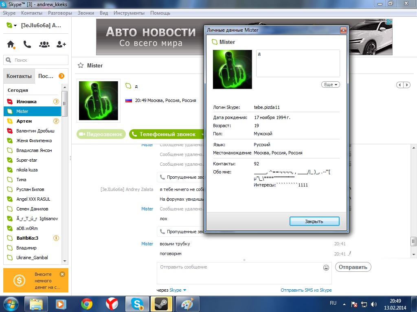This screenshot has height=312, width=417.
Task: Expand Телефонный звонок dropdown arrow
Action: pyautogui.click(x=202, y=134)
